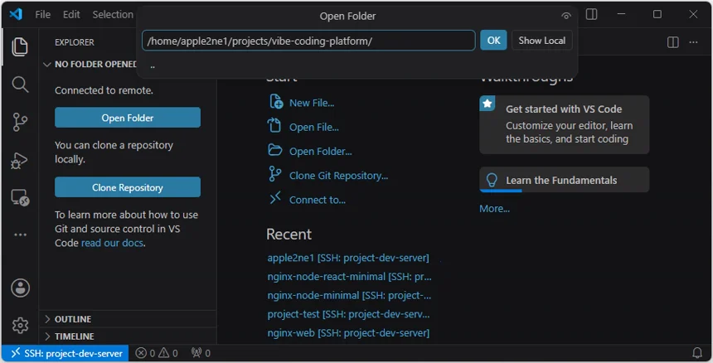The image size is (713, 363).
Task: Open recent apple2ne1 [SSH: project-dev-server]
Action: (x=348, y=258)
